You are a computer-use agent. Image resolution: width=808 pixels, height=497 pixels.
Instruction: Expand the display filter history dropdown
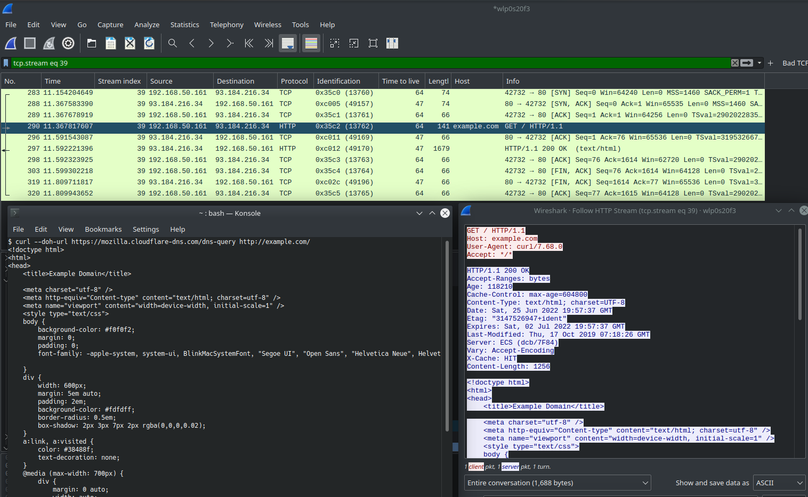[x=759, y=63]
